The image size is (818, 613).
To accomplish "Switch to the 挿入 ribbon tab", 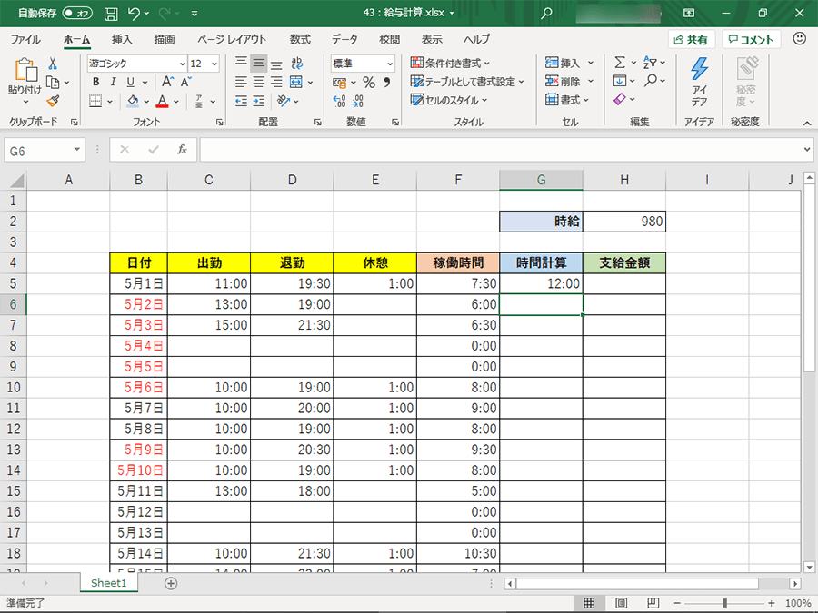I will click(x=122, y=39).
